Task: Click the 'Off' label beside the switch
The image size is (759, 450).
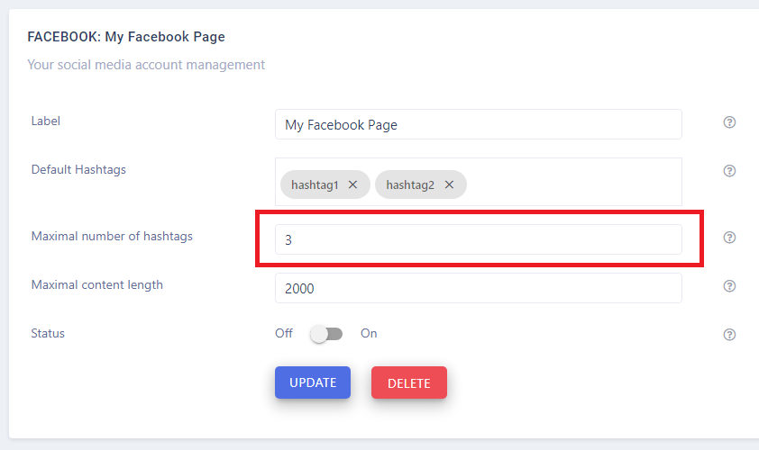Action: point(284,334)
